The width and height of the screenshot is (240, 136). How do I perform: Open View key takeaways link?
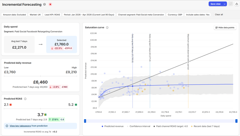[x=20, y=126]
